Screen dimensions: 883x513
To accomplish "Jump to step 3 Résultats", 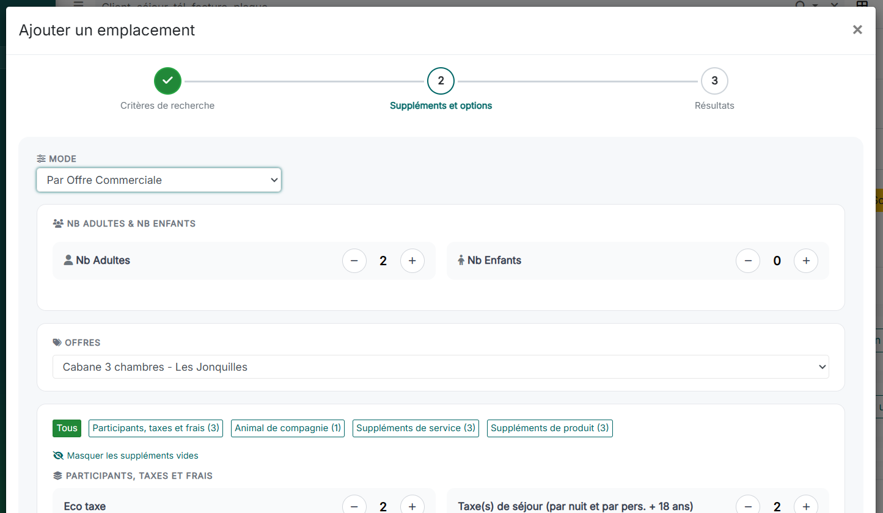I will click(x=714, y=81).
